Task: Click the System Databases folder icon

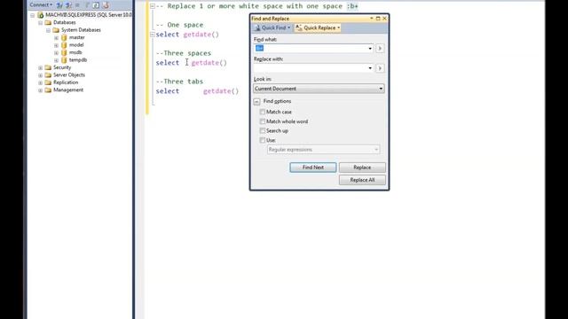Action: coord(56,30)
